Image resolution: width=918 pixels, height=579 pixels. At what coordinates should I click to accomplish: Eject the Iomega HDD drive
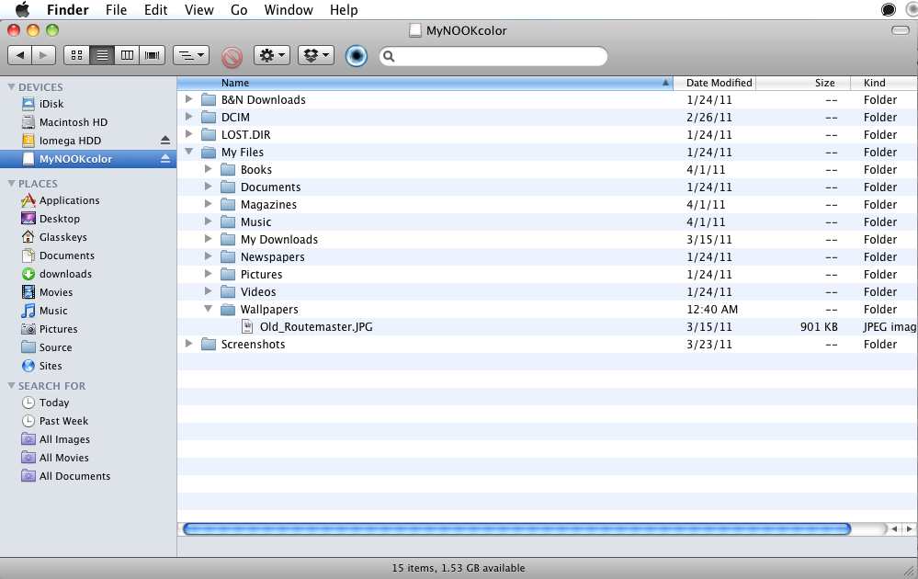[x=165, y=141]
